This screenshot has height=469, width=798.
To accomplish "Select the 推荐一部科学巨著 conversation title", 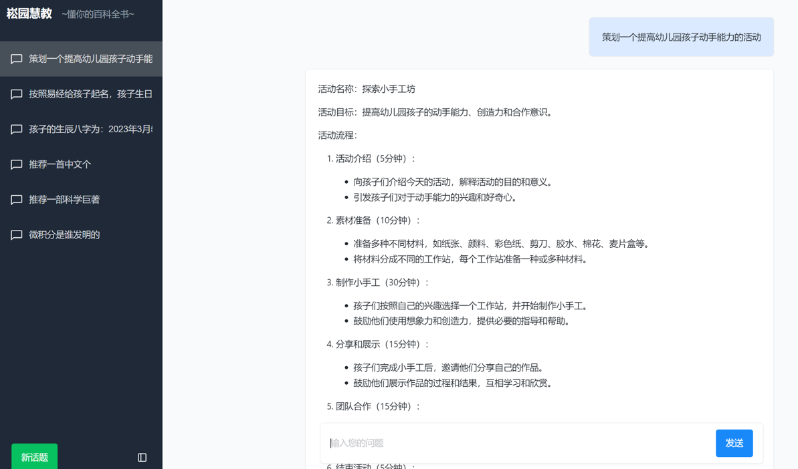I will pos(64,200).
